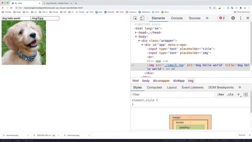The width and height of the screenshot is (252, 142).
Task: Click the div#app breadcrumb
Action: (x=179, y=81)
